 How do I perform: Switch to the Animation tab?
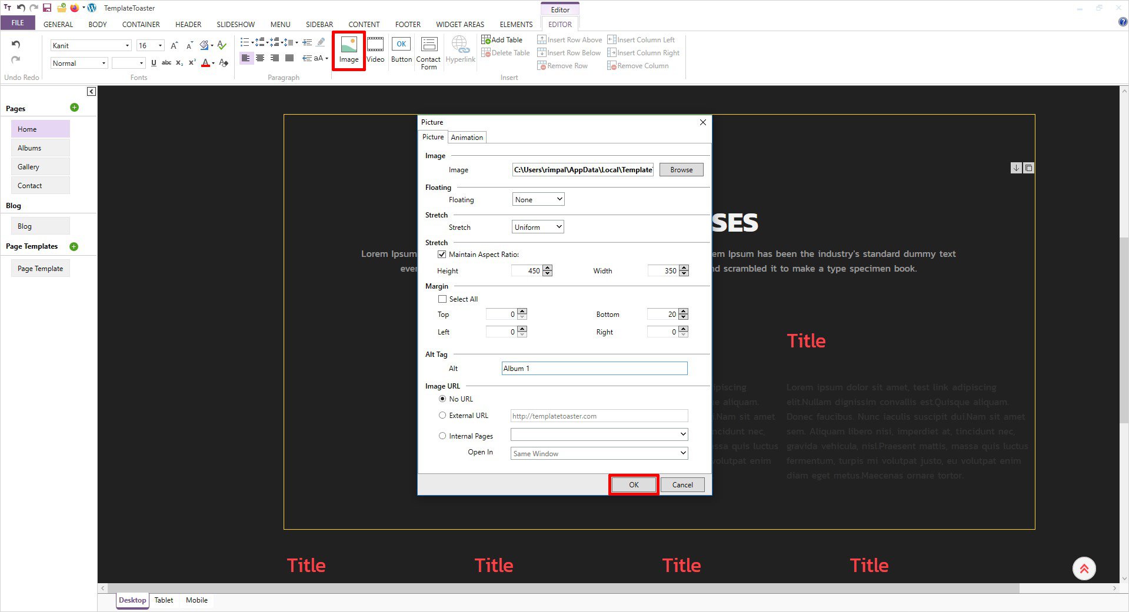pos(467,138)
